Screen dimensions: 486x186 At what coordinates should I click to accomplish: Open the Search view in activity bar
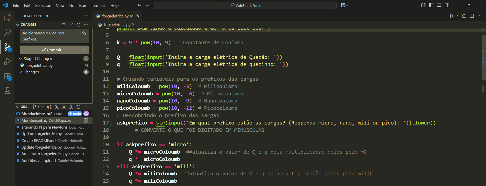(7, 32)
